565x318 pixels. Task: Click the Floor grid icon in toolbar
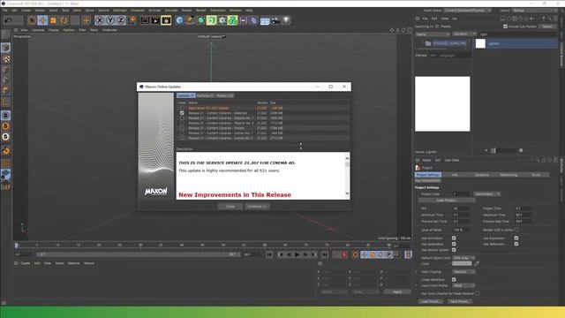pyautogui.click(x=265, y=21)
